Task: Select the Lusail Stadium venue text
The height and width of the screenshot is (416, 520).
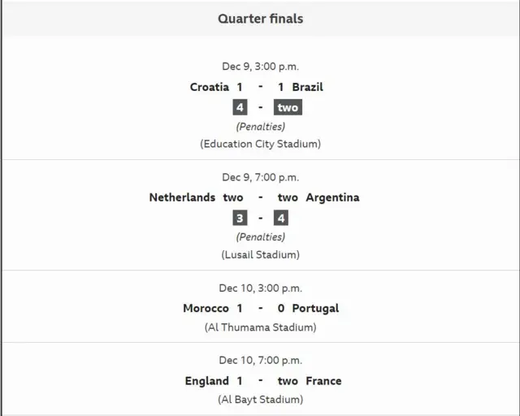Action: point(260,254)
